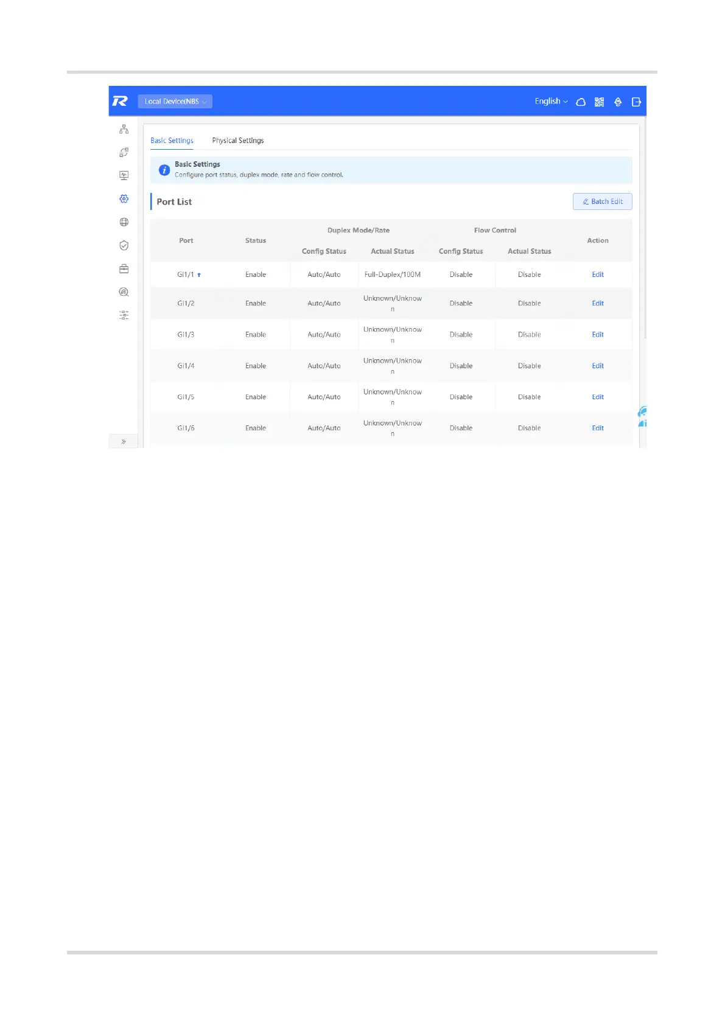Click the Ruijie R logo
725x1025 pixels.
(x=120, y=101)
